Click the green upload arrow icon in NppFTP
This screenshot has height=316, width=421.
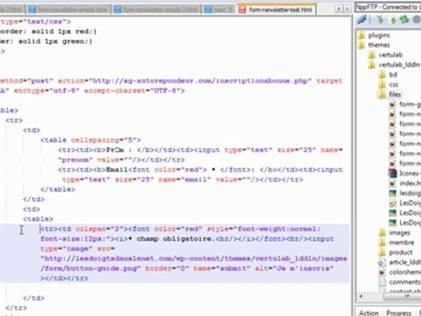pos(393,20)
